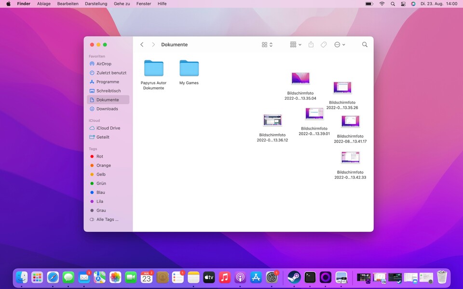Select Downloads in the sidebar
Viewport: 463px width, 289px height.
107,109
